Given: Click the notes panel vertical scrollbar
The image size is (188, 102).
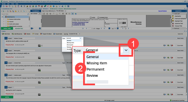Looking at the screenshot, I should (x=187, y=65).
